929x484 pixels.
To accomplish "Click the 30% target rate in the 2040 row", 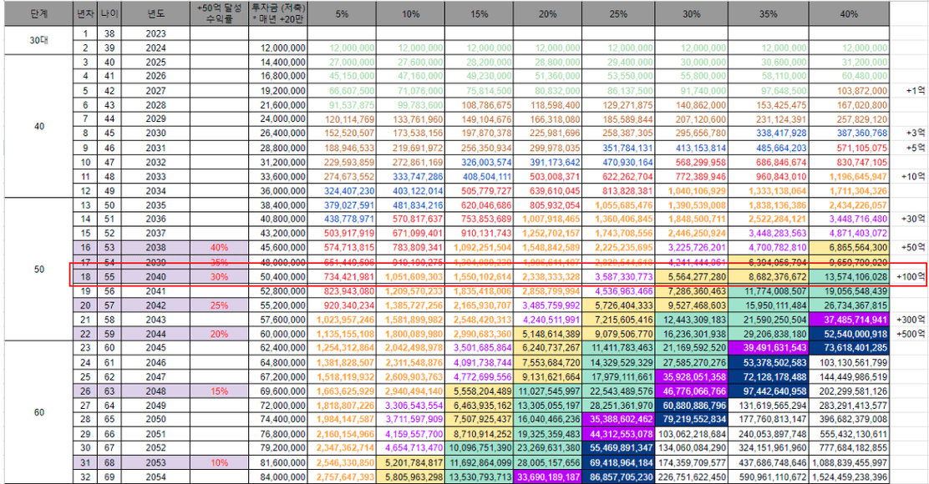I will pos(218,277).
